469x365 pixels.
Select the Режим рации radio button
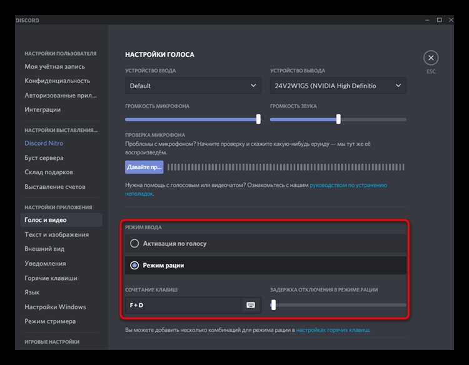click(134, 265)
